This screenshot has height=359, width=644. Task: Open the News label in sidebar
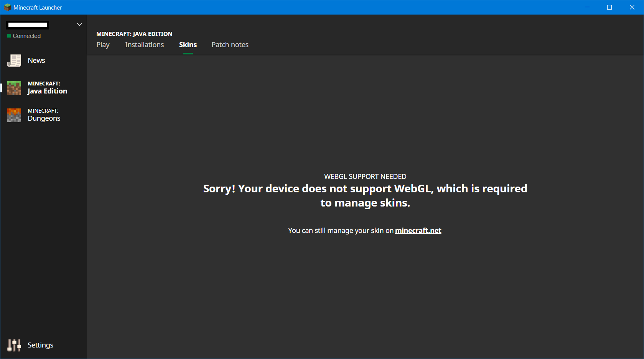[x=36, y=61]
